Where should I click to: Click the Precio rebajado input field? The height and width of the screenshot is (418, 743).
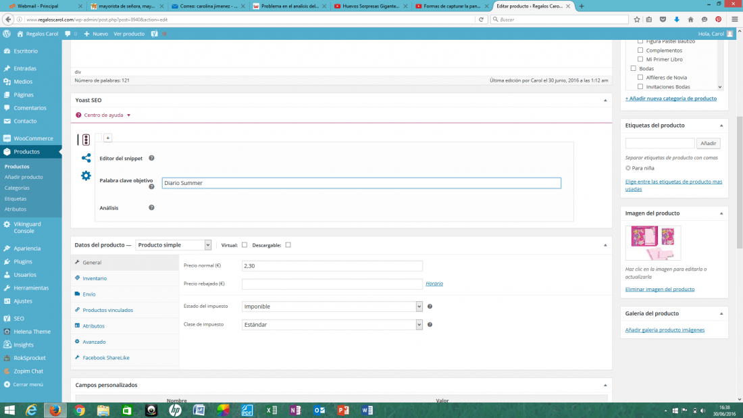pyautogui.click(x=332, y=284)
